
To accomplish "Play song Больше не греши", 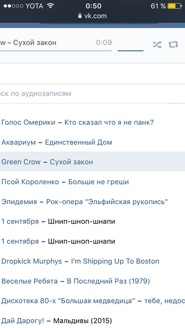I will click(x=99, y=182).
